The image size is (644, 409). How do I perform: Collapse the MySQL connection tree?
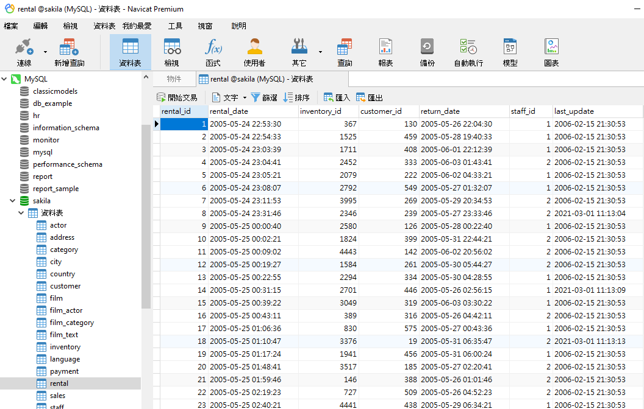(5, 79)
